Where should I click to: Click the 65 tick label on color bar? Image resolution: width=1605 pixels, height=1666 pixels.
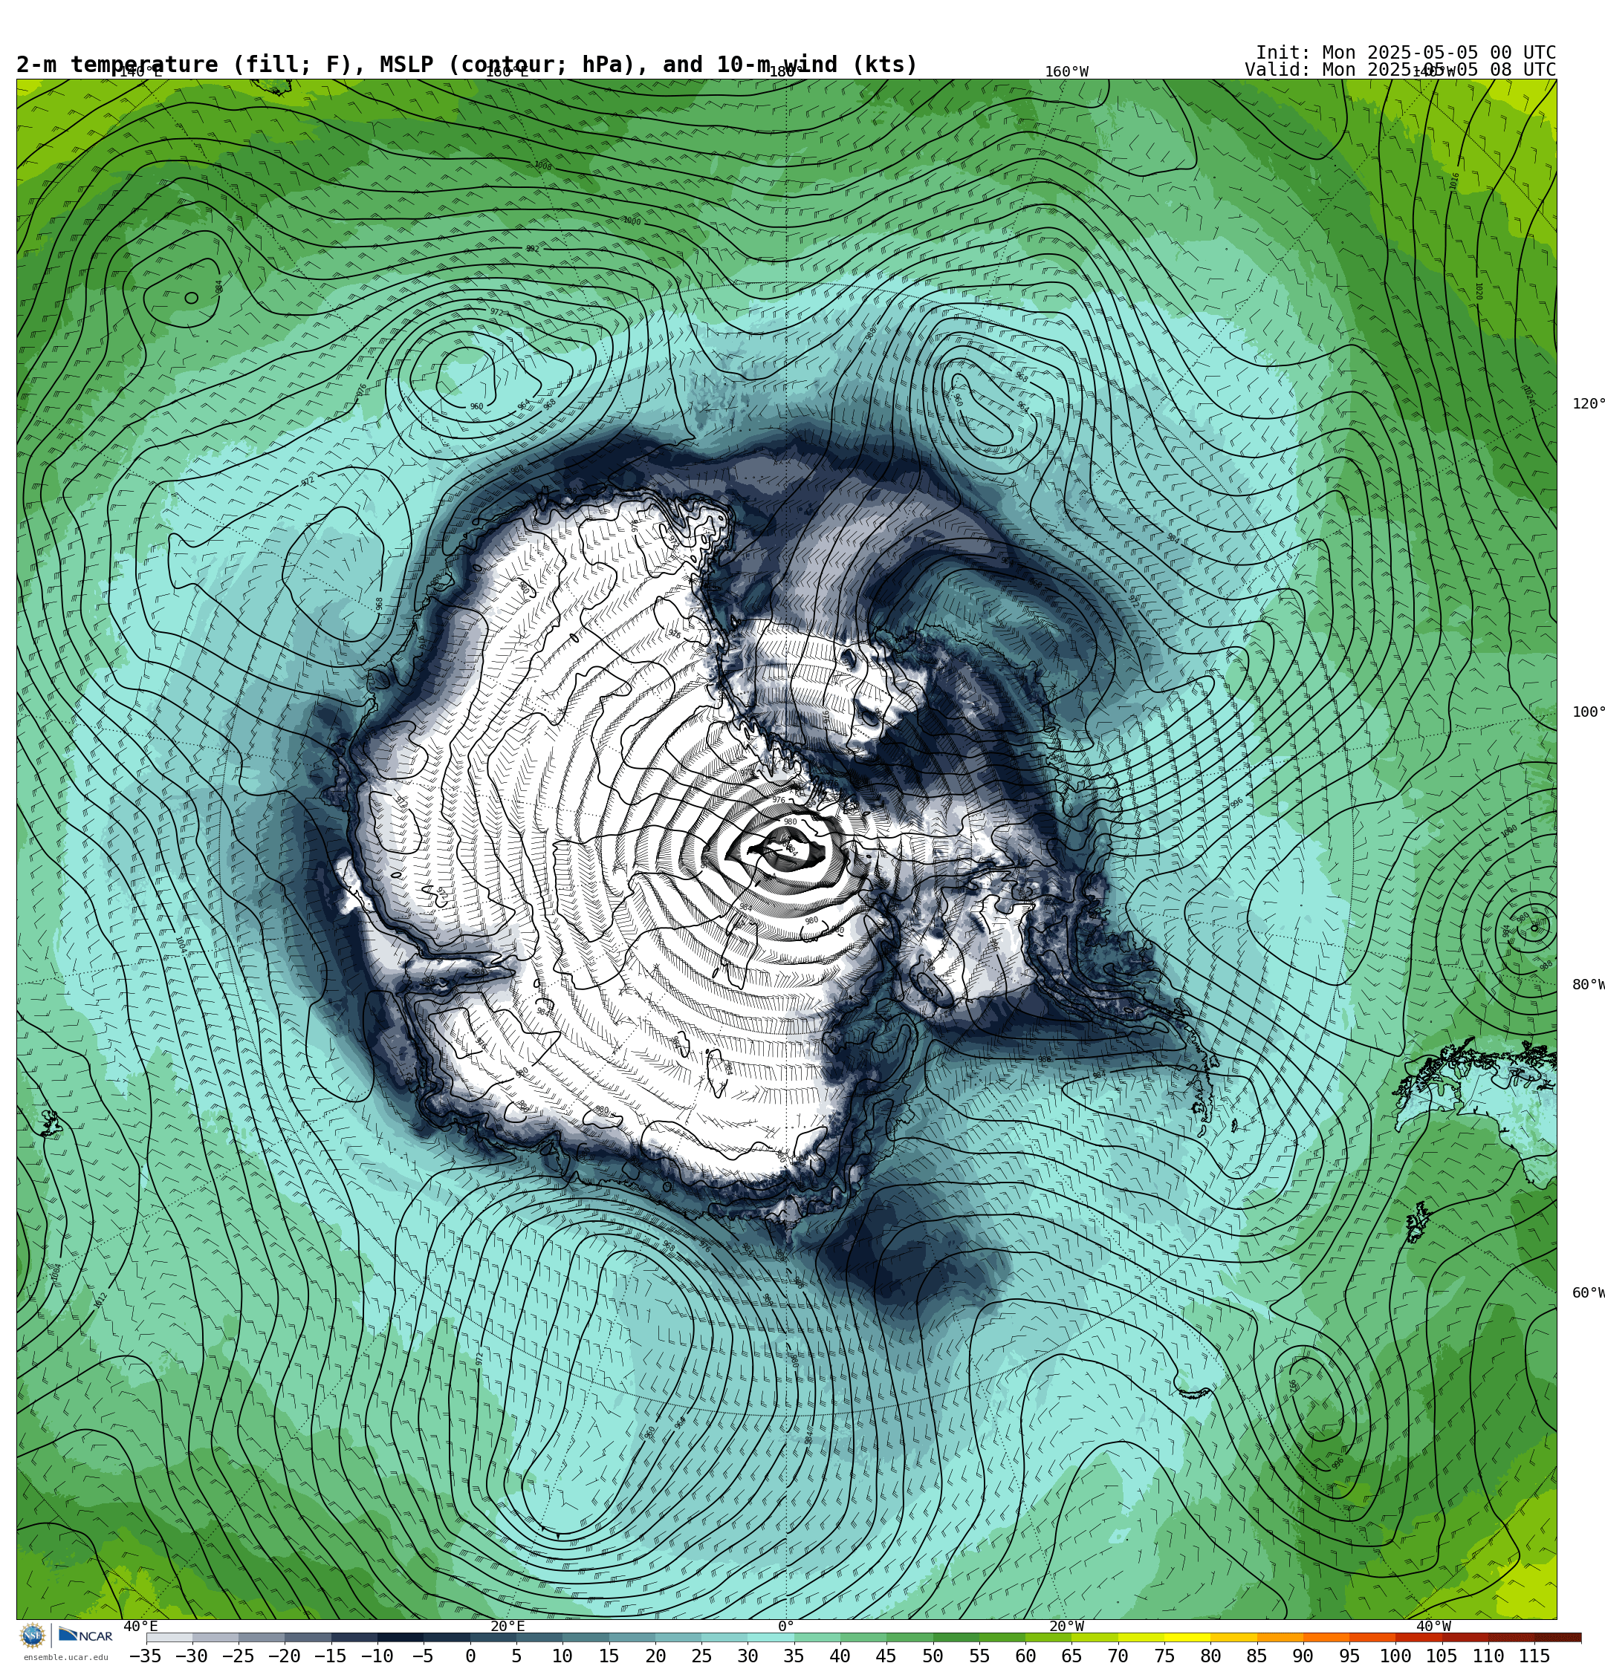tap(1071, 1656)
